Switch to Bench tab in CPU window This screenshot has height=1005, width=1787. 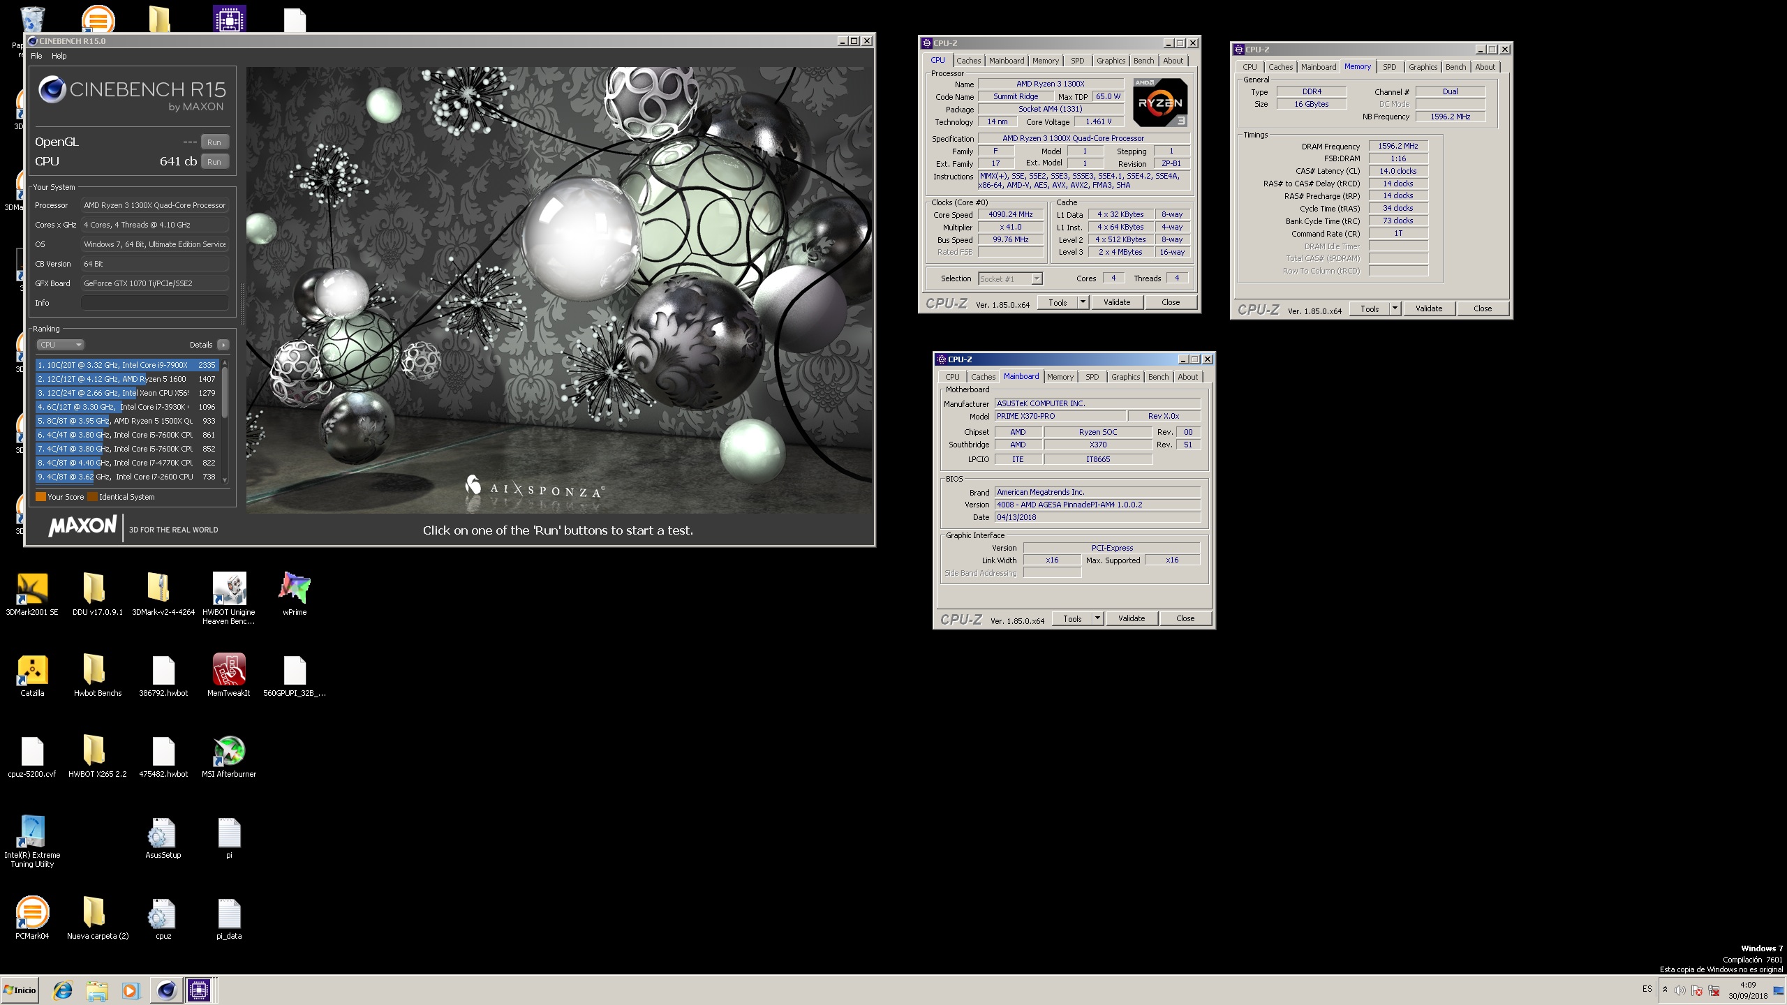tap(1143, 61)
